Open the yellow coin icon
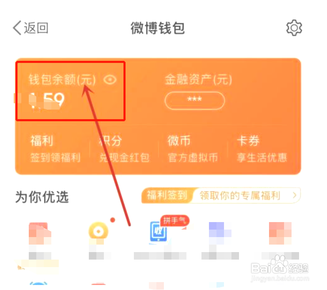 98,231
